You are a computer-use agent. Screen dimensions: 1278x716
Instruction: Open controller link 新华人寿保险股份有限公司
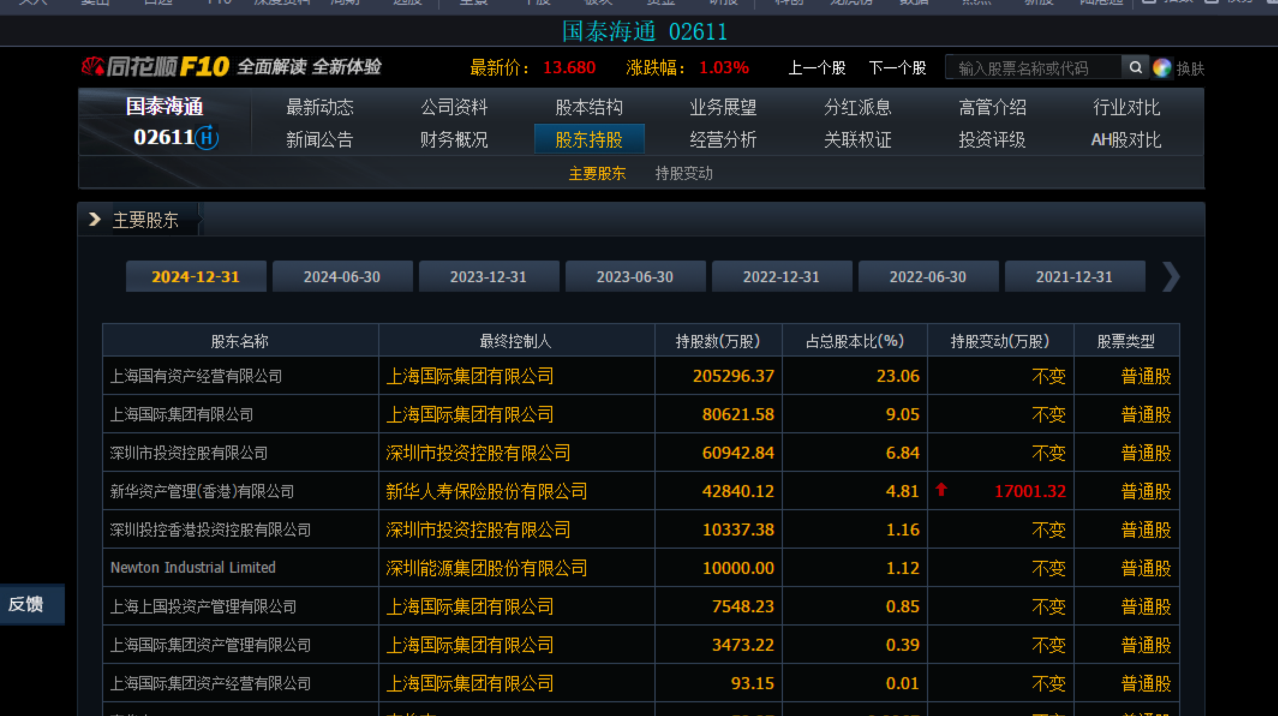coord(487,491)
